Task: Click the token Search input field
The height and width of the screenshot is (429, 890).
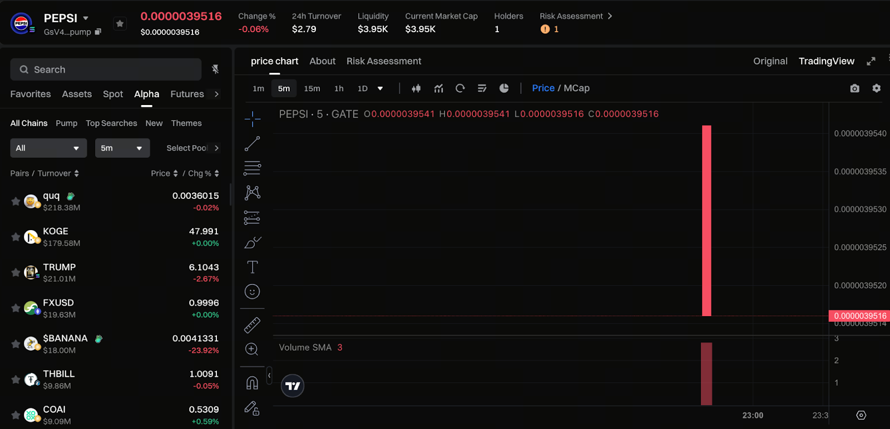Action: pyautogui.click(x=106, y=69)
